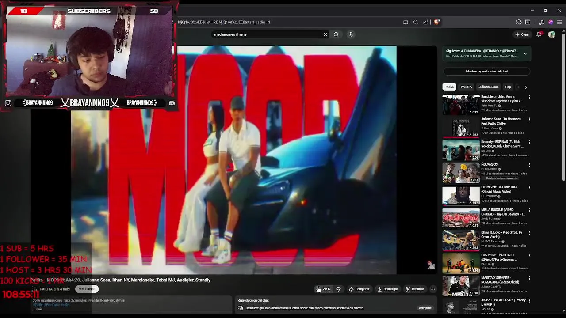The height and width of the screenshot is (318, 566).
Task: Expand the Siguiente playlist panel
Action: (525, 54)
